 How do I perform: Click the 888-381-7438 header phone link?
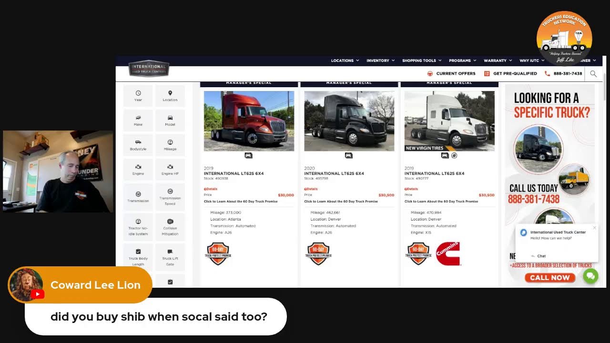coord(563,73)
